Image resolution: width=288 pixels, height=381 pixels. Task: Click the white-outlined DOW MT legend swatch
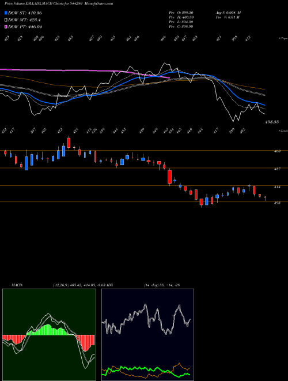tap(6, 20)
